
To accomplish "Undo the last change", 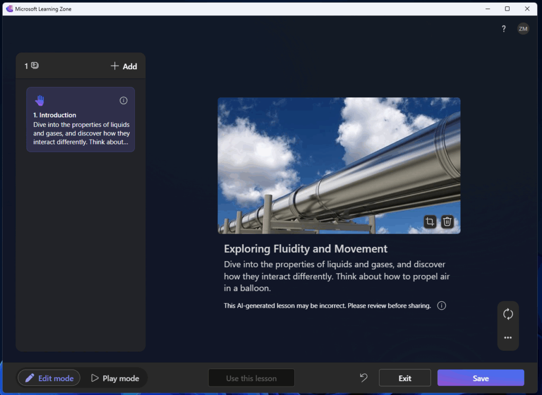I will click(364, 378).
